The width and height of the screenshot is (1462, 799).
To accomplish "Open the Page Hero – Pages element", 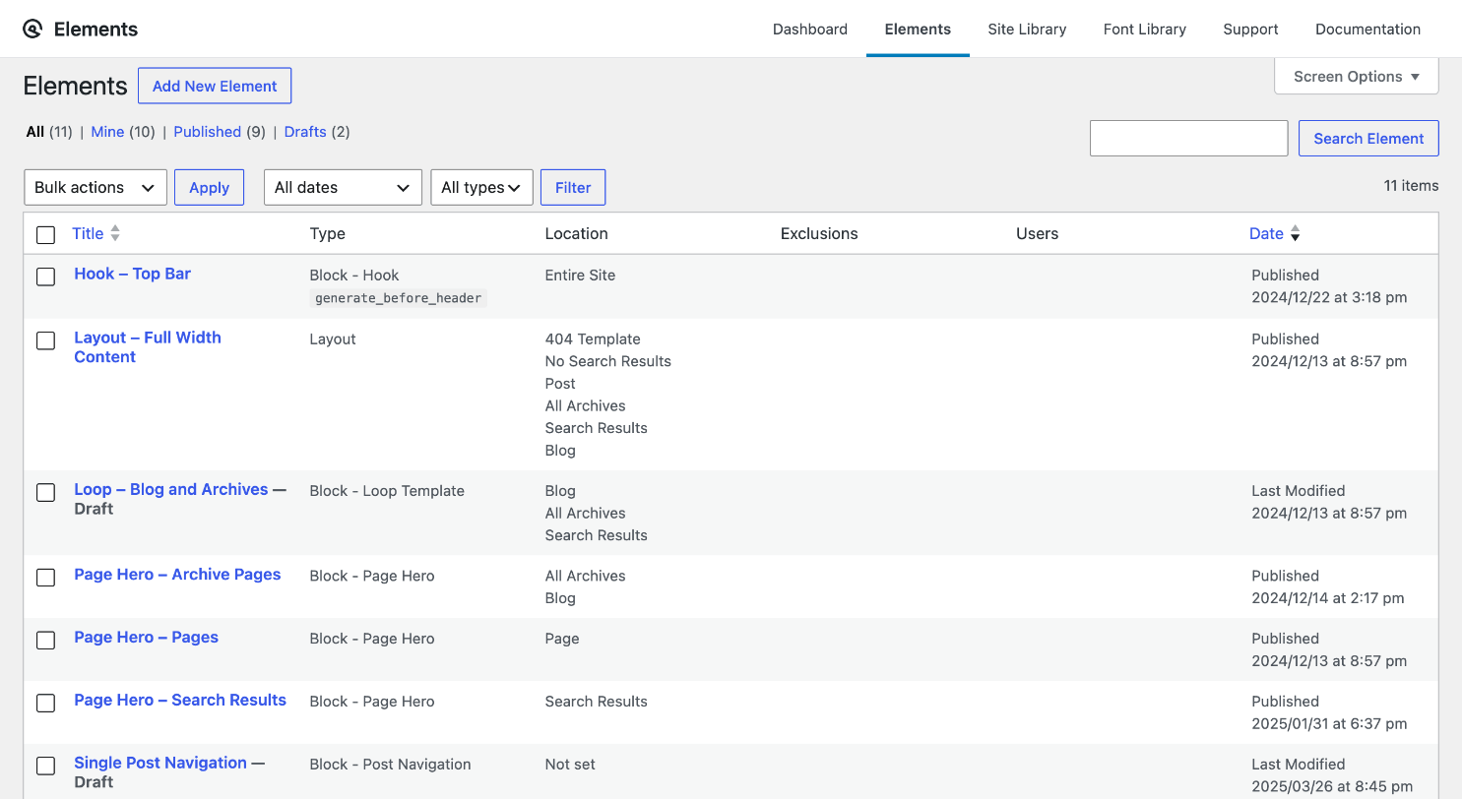I will point(146,638).
